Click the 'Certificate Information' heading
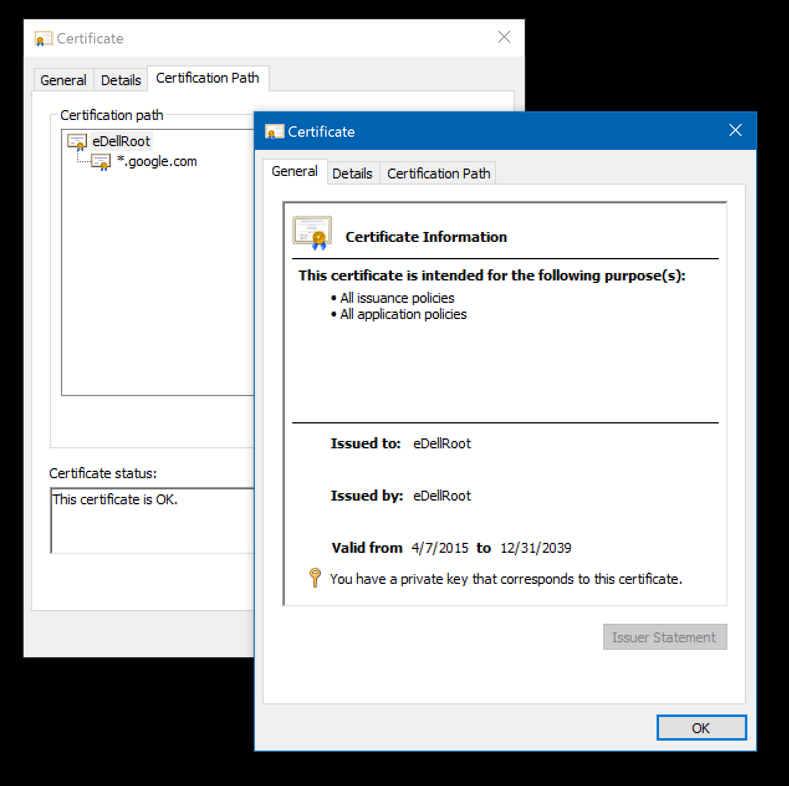 [426, 237]
